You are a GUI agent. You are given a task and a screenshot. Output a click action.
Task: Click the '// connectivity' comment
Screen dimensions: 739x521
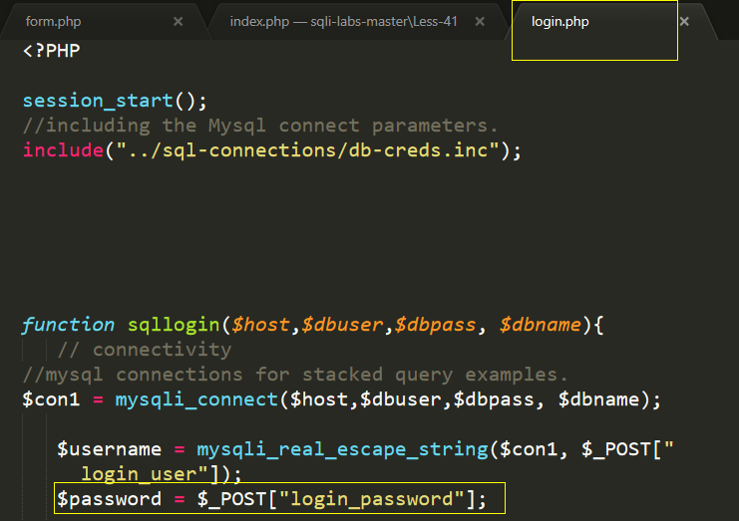[145, 350]
